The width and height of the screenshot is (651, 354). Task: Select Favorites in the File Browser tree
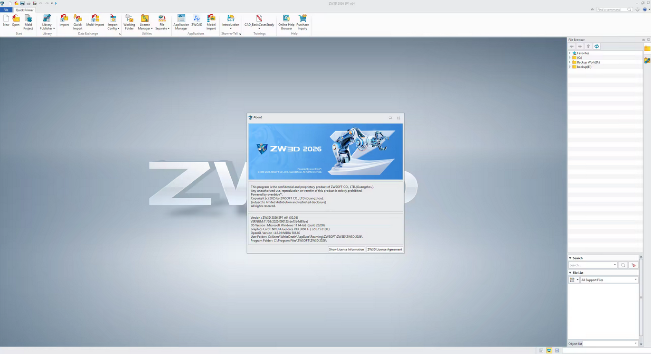pos(583,53)
